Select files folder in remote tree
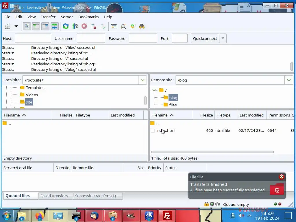This screenshot has height=222, width=296. [173, 105]
